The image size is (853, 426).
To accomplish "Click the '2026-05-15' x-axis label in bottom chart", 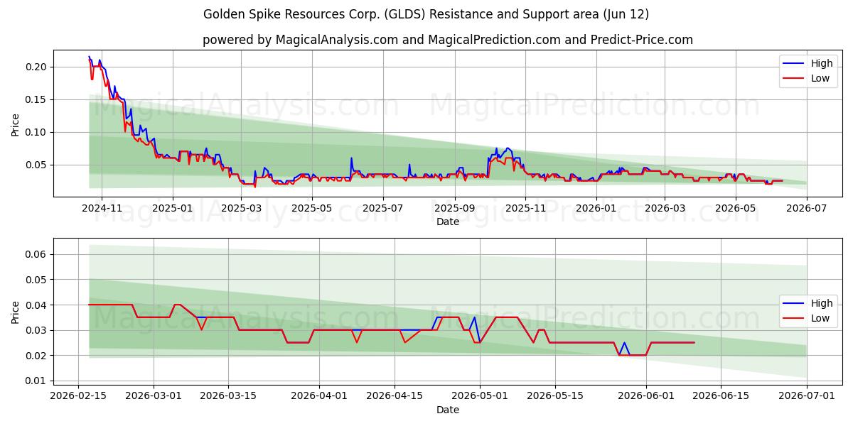I will [554, 396].
